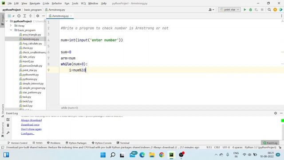Hide the Project tool window
This screenshot has width=284, height=160.
coord(43,16)
